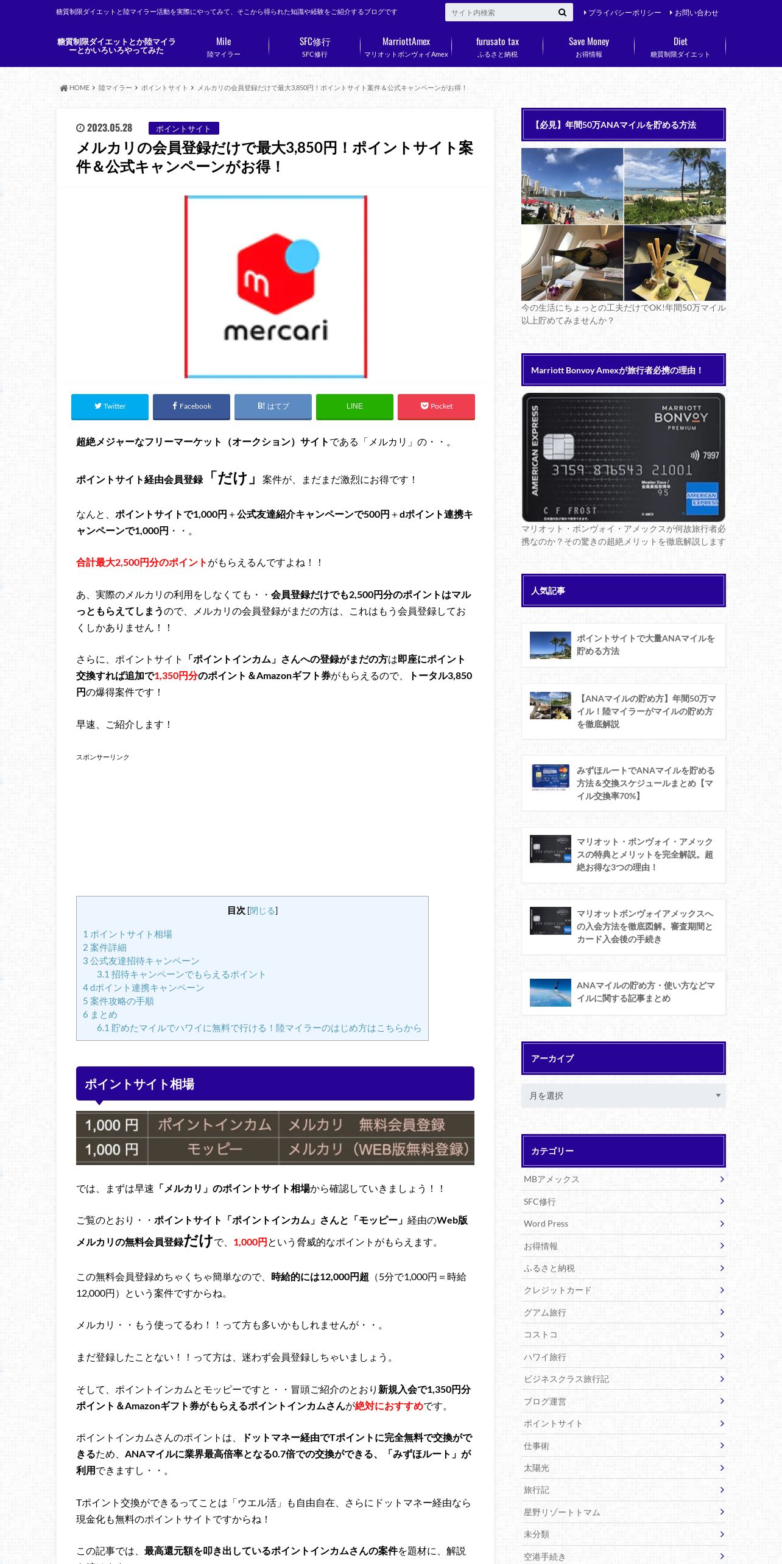Image resolution: width=782 pixels, height=1564 pixels.
Task: Share the article on Twitter
Action: pos(110,406)
